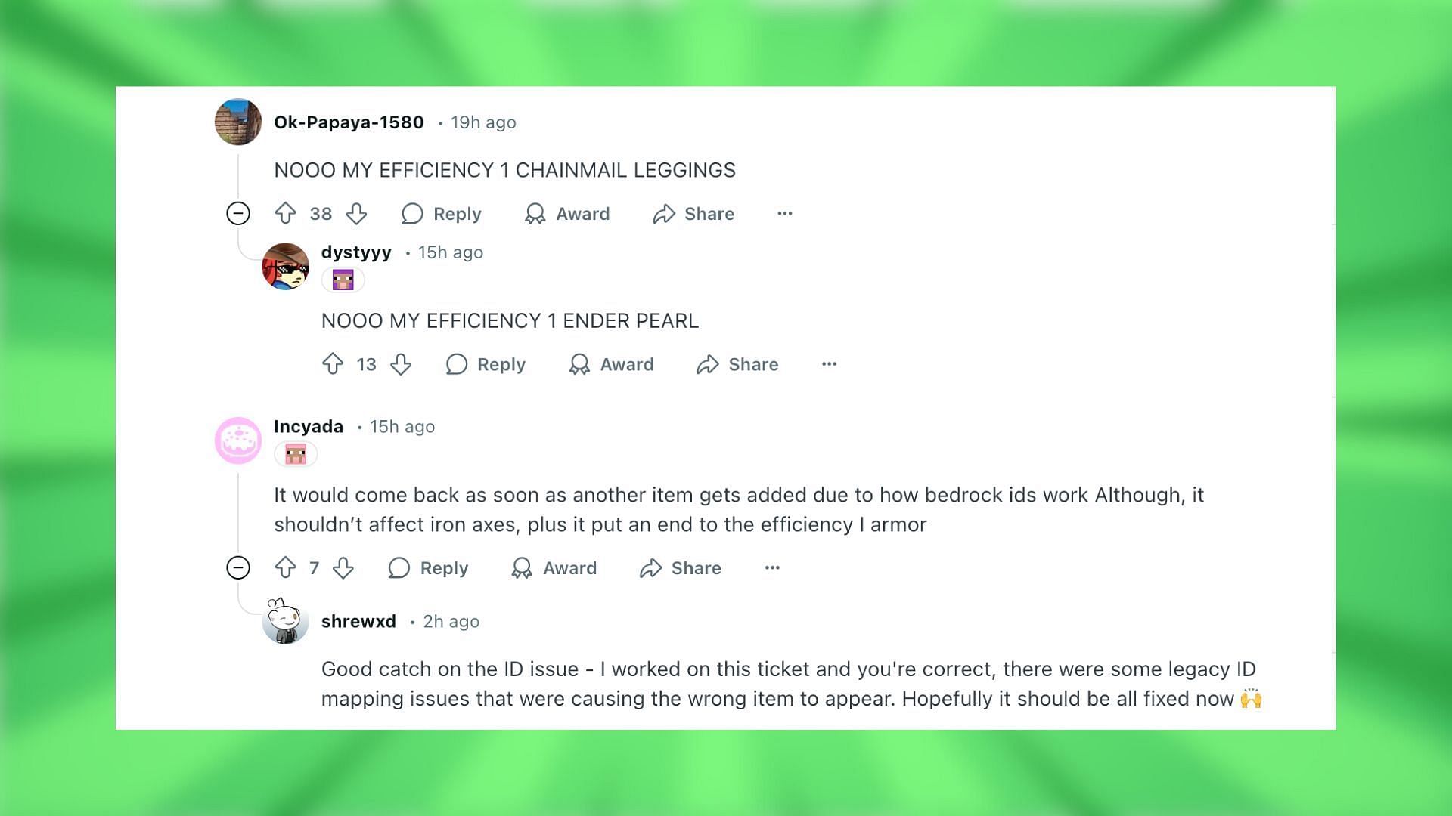The width and height of the screenshot is (1452, 816).
Task: Collapse the Ok-Papaya-1580 comment thread
Action: 237,213
